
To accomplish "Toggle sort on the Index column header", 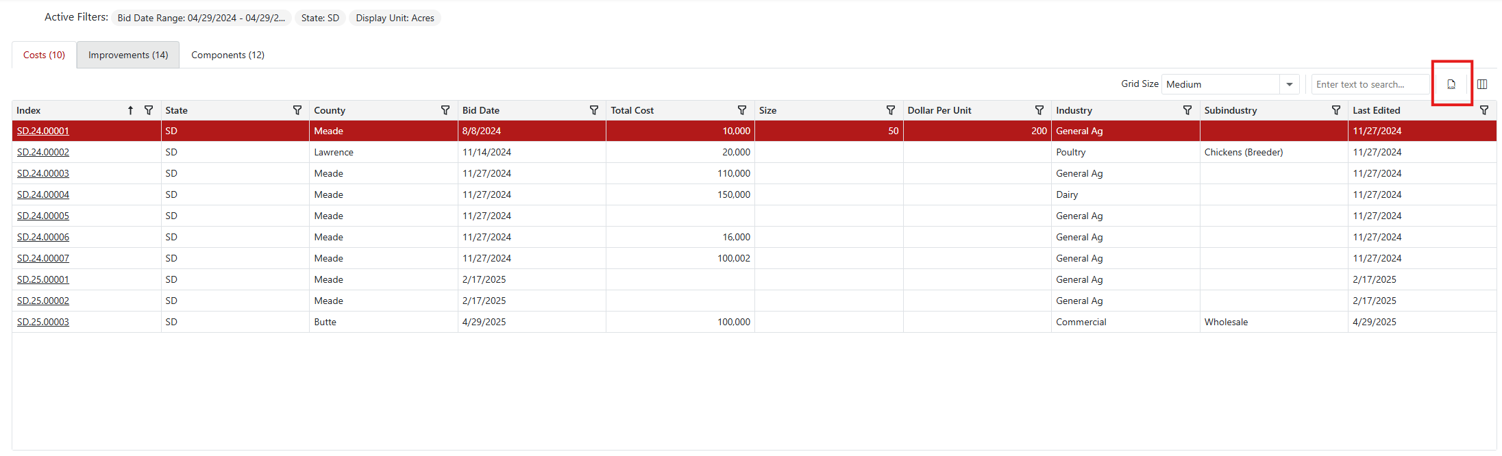I will [29, 110].
